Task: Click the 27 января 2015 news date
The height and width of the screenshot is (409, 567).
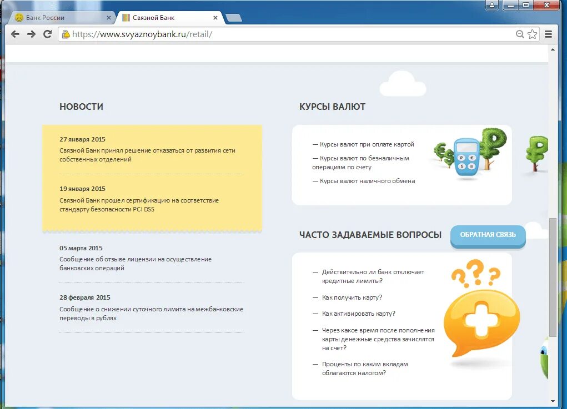Action: click(82, 139)
